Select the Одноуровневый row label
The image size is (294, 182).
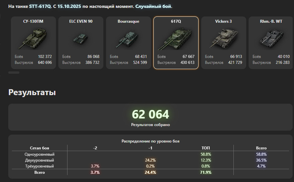tap(40, 154)
